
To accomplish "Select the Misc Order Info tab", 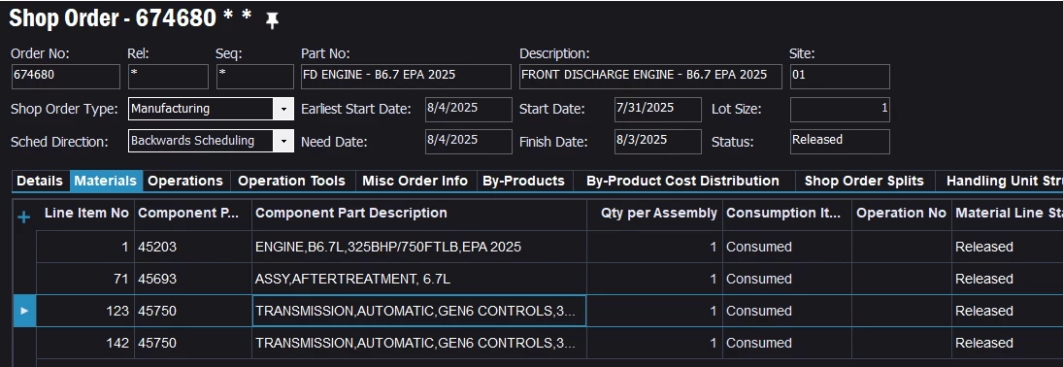I will 415,182.
